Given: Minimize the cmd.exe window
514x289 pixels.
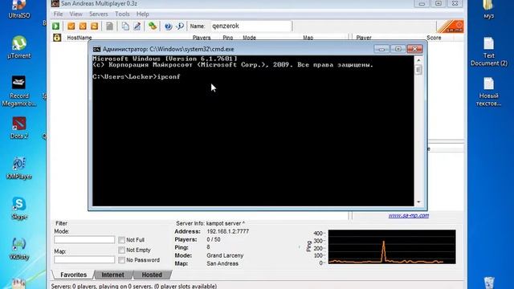Looking at the screenshot, I should point(381,49).
